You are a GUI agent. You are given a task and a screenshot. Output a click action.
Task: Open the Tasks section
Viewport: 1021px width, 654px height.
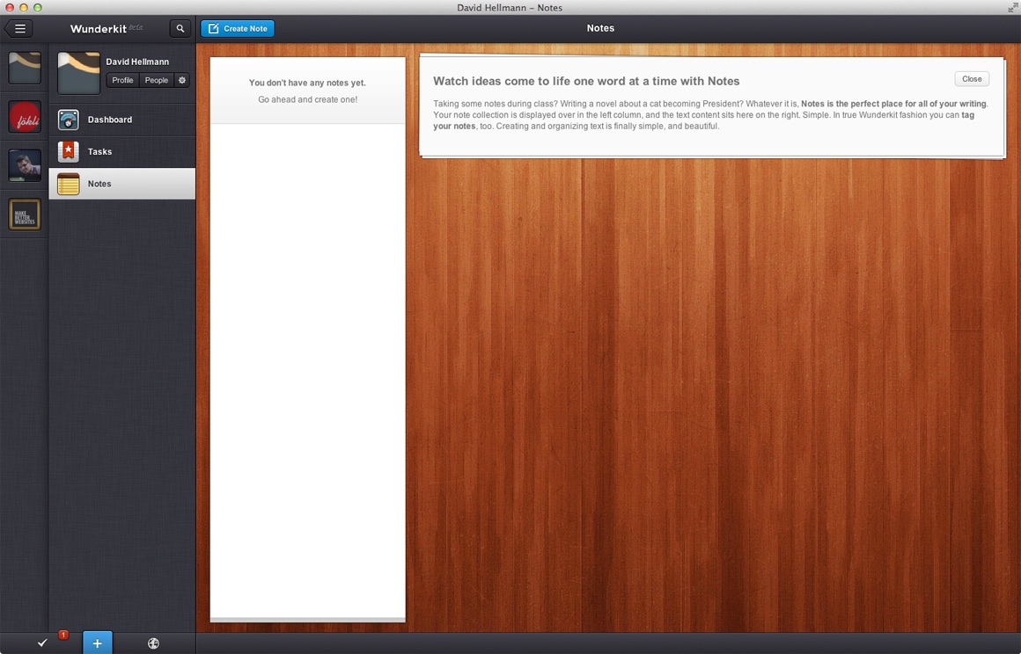[121, 151]
